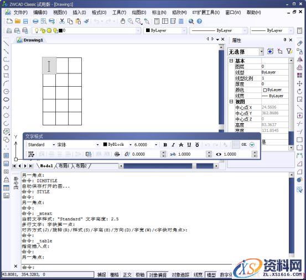Screen dimensions: 306x280
Task: Click the horizontal scrollbar under drawing
Action: tap(169, 166)
